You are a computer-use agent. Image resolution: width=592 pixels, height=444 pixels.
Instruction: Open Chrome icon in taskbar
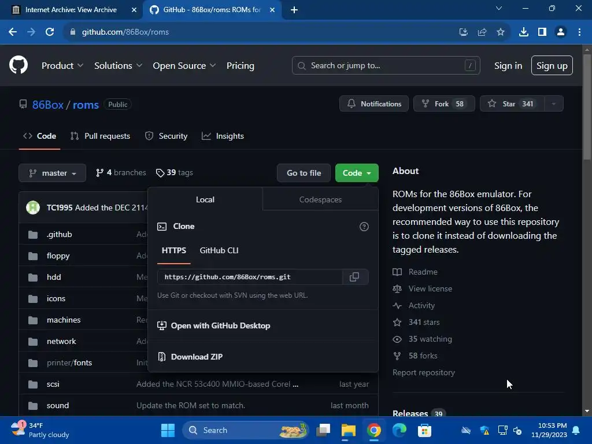tap(374, 430)
